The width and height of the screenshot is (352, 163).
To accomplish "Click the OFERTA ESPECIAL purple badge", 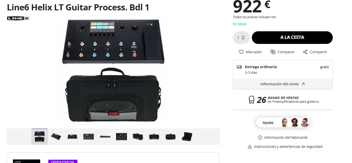I will pos(63,162).
